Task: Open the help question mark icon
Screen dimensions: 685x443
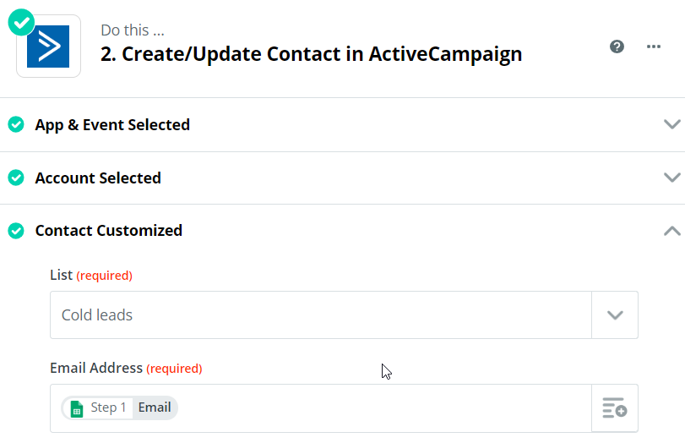Action: (x=617, y=46)
